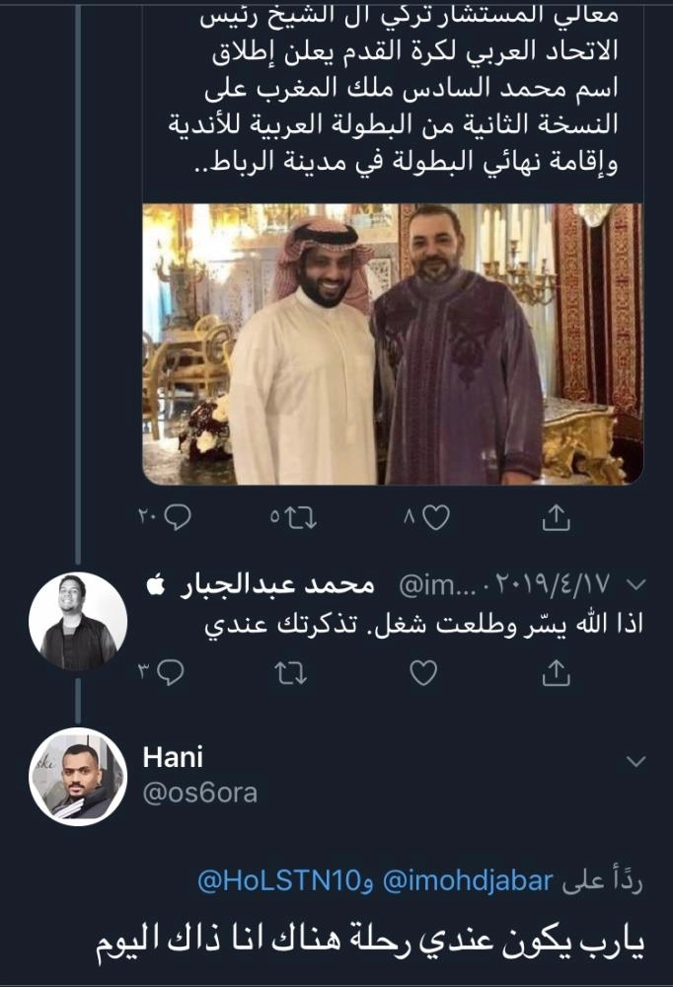
Task: Open Hani's profile picture
Action: point(78,777)
